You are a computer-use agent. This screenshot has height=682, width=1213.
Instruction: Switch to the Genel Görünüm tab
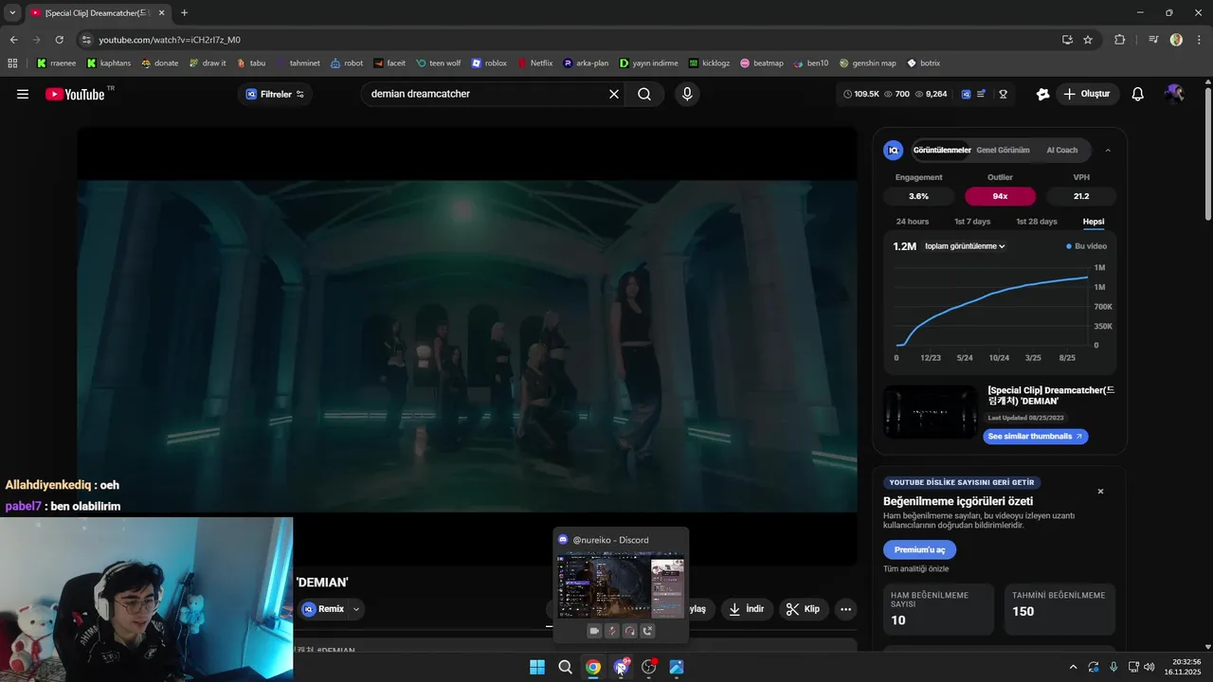(x=1003, y=150)
